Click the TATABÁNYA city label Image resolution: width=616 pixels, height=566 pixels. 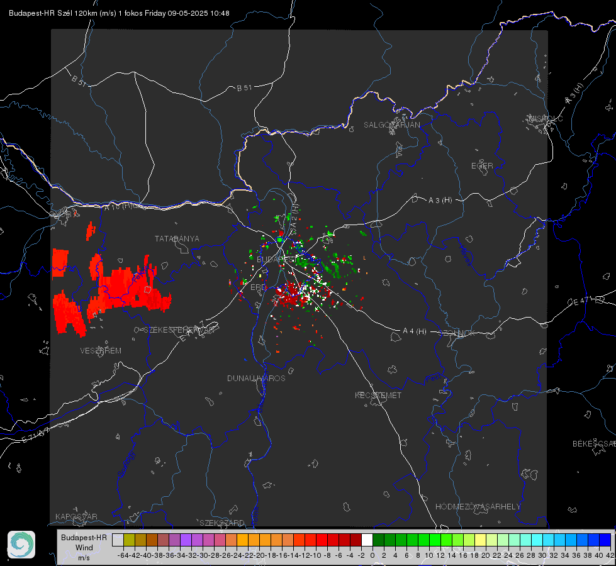tap(177, 238)
